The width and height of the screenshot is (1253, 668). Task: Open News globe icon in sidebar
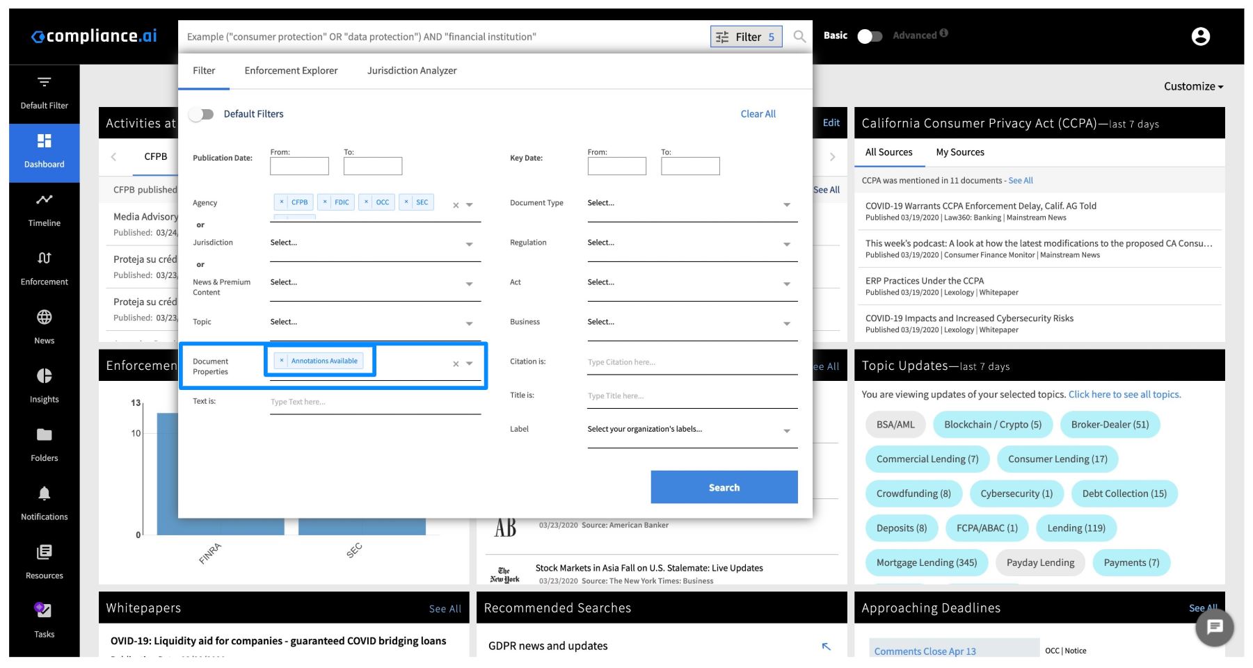(x=44, y=318)
